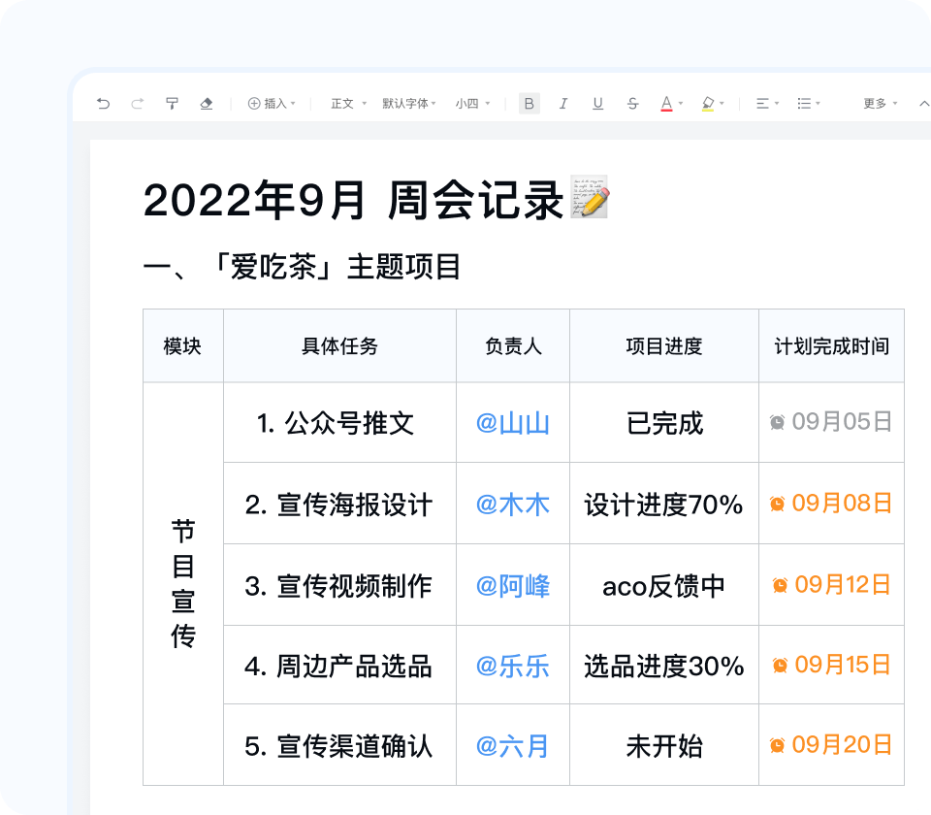Click the progress cell 选品进度30%
Viewport: 931px width, 815px height.
[663, 667]
